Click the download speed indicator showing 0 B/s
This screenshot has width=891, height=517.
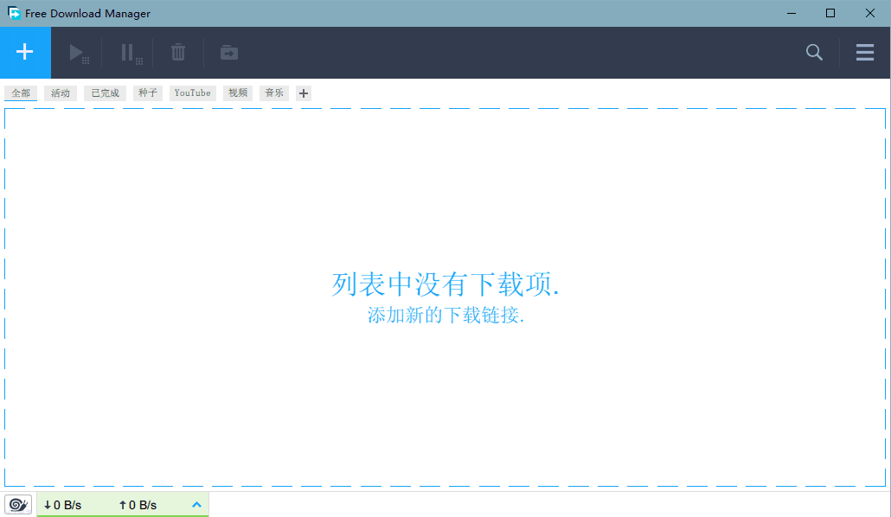pos(63,504)
